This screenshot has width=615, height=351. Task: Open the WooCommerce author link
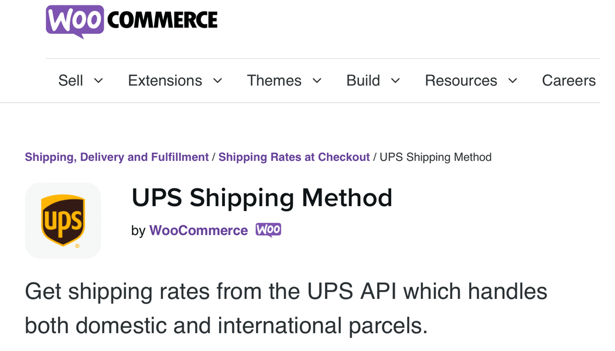(x=198, y=230)
